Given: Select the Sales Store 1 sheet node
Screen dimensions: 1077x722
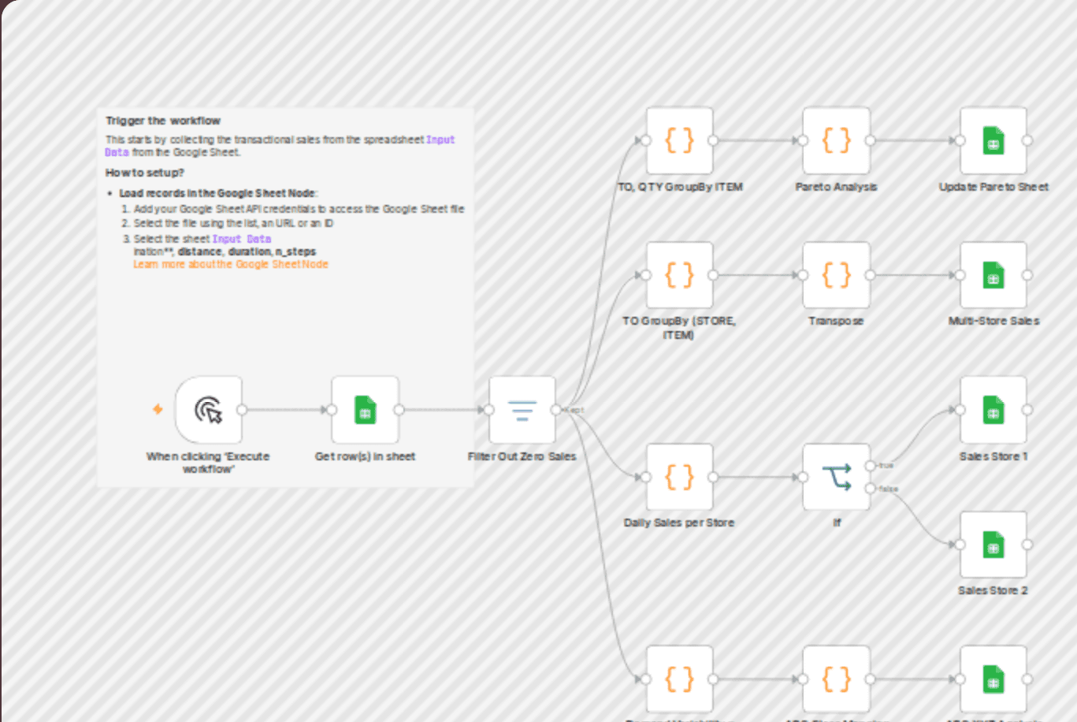Looking at the screenshot, I should coord(993,410).
